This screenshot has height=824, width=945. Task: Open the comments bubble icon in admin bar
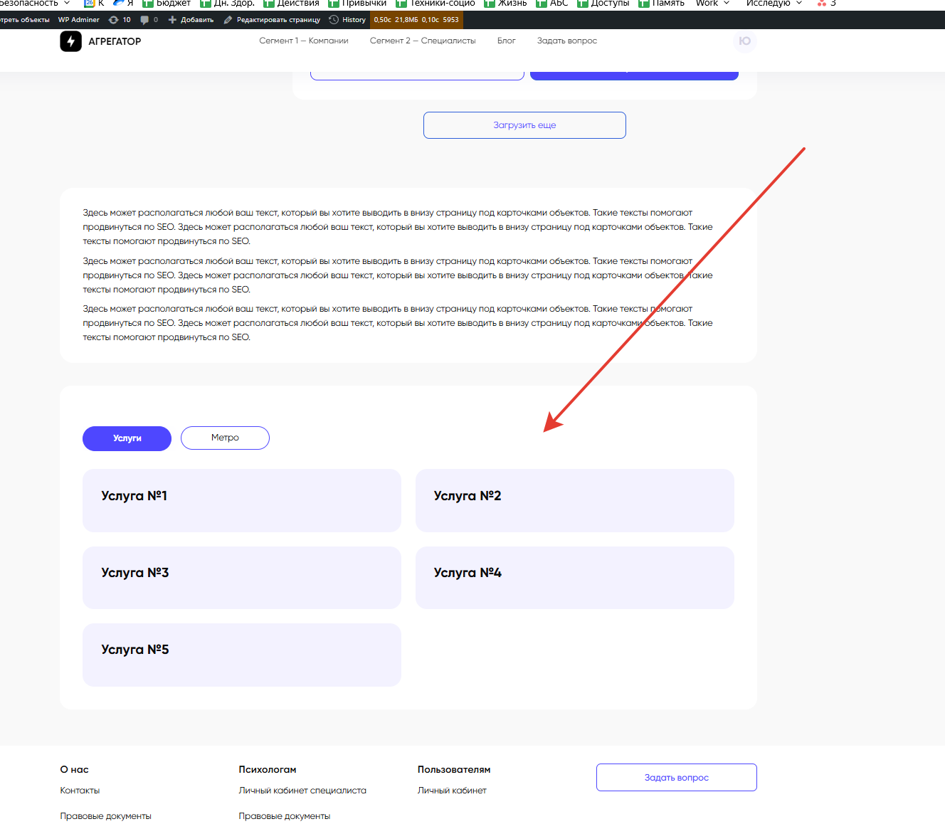[145, 20]
